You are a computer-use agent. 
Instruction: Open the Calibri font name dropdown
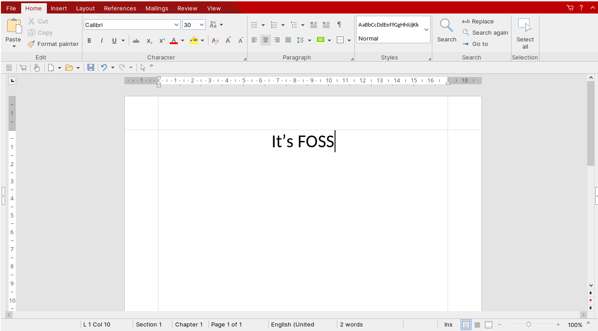[177, 25]
